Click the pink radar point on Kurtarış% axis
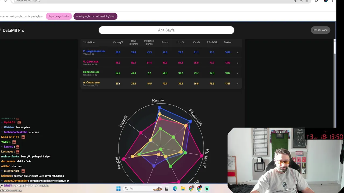The image size is (344, 193). pos(202,155)
